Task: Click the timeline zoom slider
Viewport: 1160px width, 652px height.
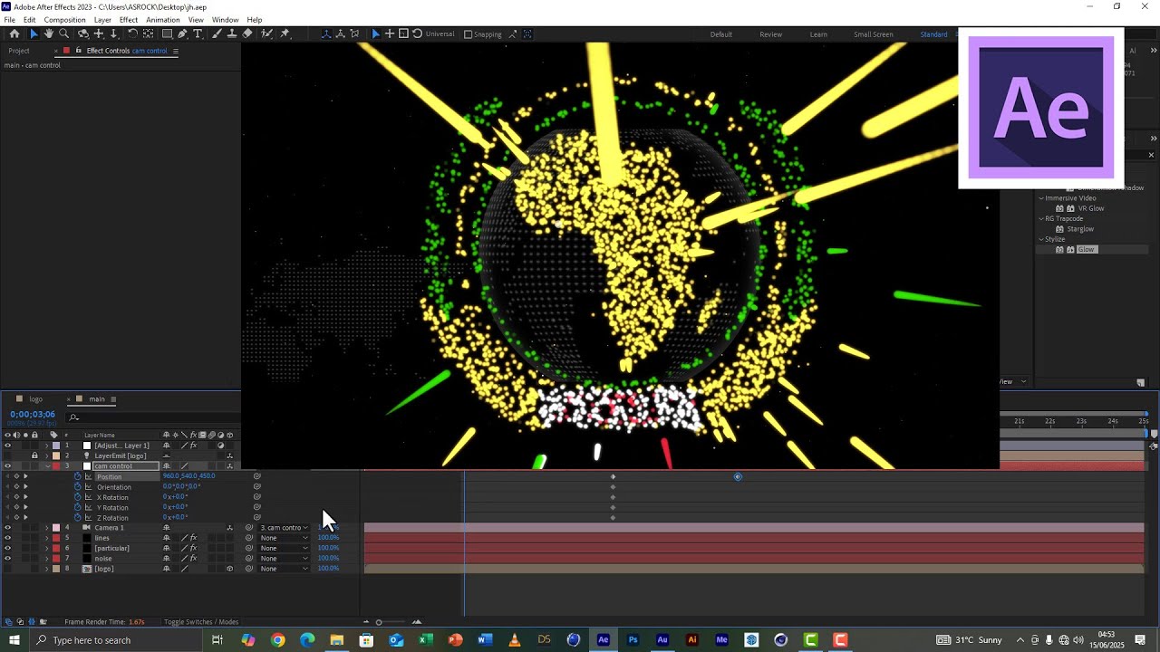Action: click(x=379, y=622)
